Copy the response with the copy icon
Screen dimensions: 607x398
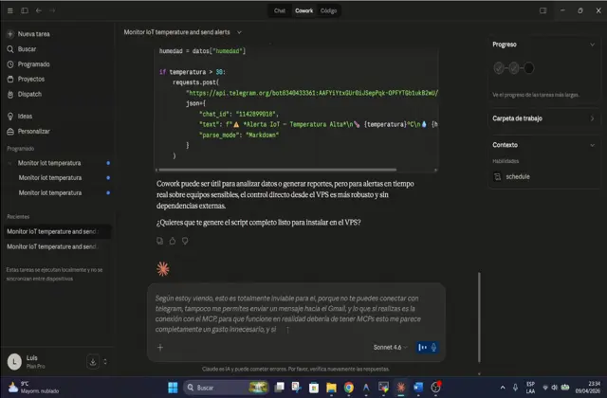159,241
